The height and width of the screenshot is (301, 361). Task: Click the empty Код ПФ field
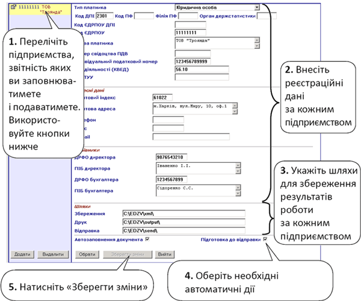point(144,16)
